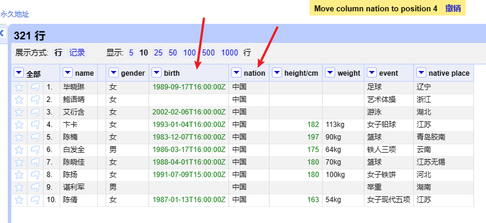Expand the nation column dropdown arrow
The height and width of the screenshot is (223, 486).
pyautogui.click(x=237, y=73)
